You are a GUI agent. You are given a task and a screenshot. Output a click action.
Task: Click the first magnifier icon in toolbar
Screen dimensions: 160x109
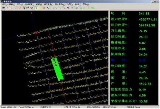tap(3, 8)
